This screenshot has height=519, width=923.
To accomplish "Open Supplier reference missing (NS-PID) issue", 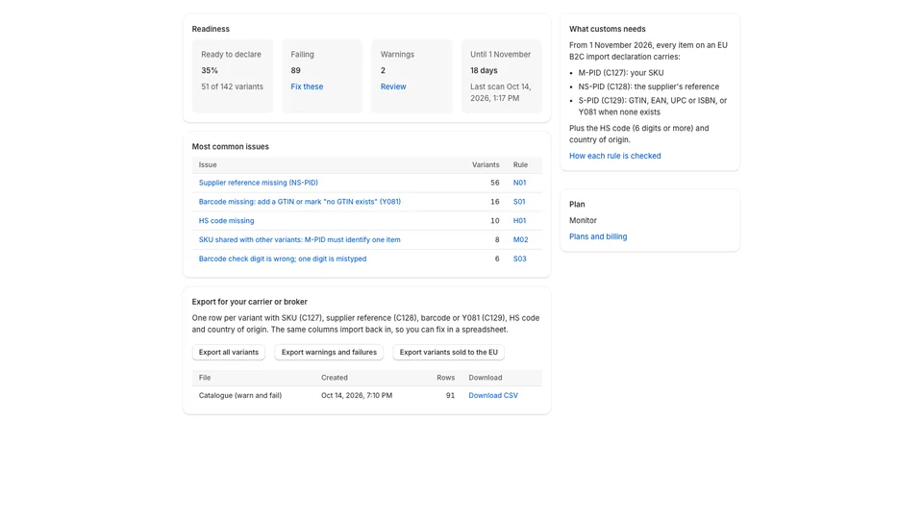I will coord(259,183).
